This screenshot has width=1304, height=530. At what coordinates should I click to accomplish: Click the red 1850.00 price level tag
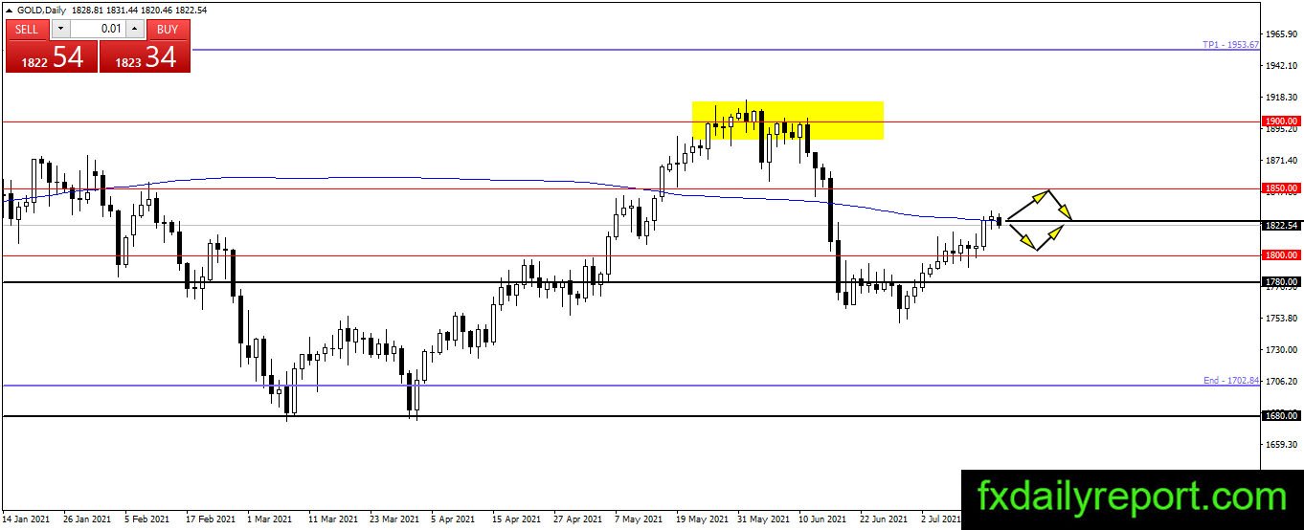[x=1281, y=188]
